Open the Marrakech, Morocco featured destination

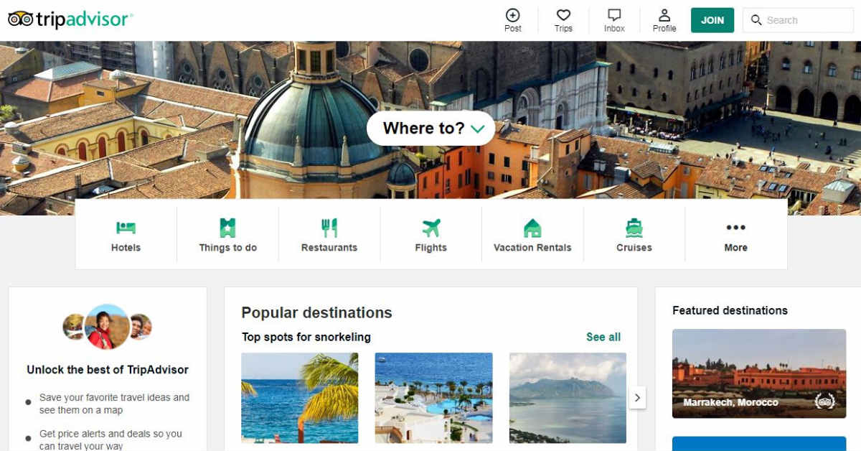(x=759, y=373)
